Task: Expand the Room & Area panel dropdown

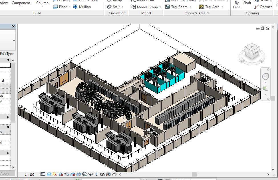Action: point(208,13)
